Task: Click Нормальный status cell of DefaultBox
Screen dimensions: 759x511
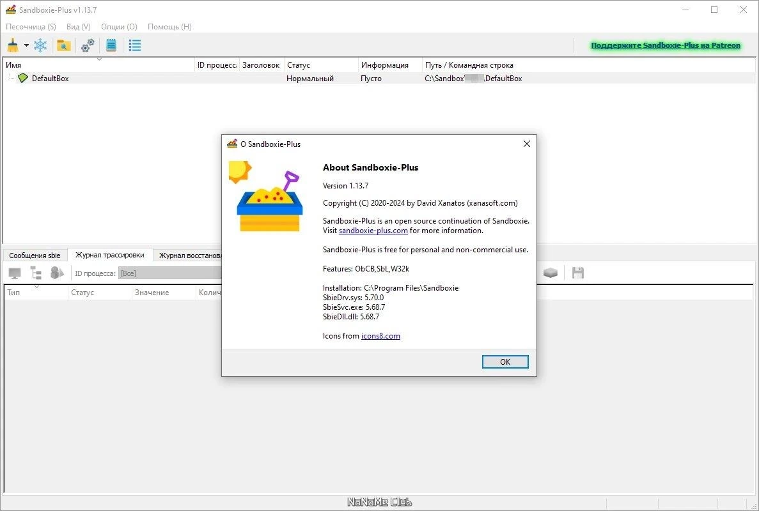Action: [x=310, y=79]
